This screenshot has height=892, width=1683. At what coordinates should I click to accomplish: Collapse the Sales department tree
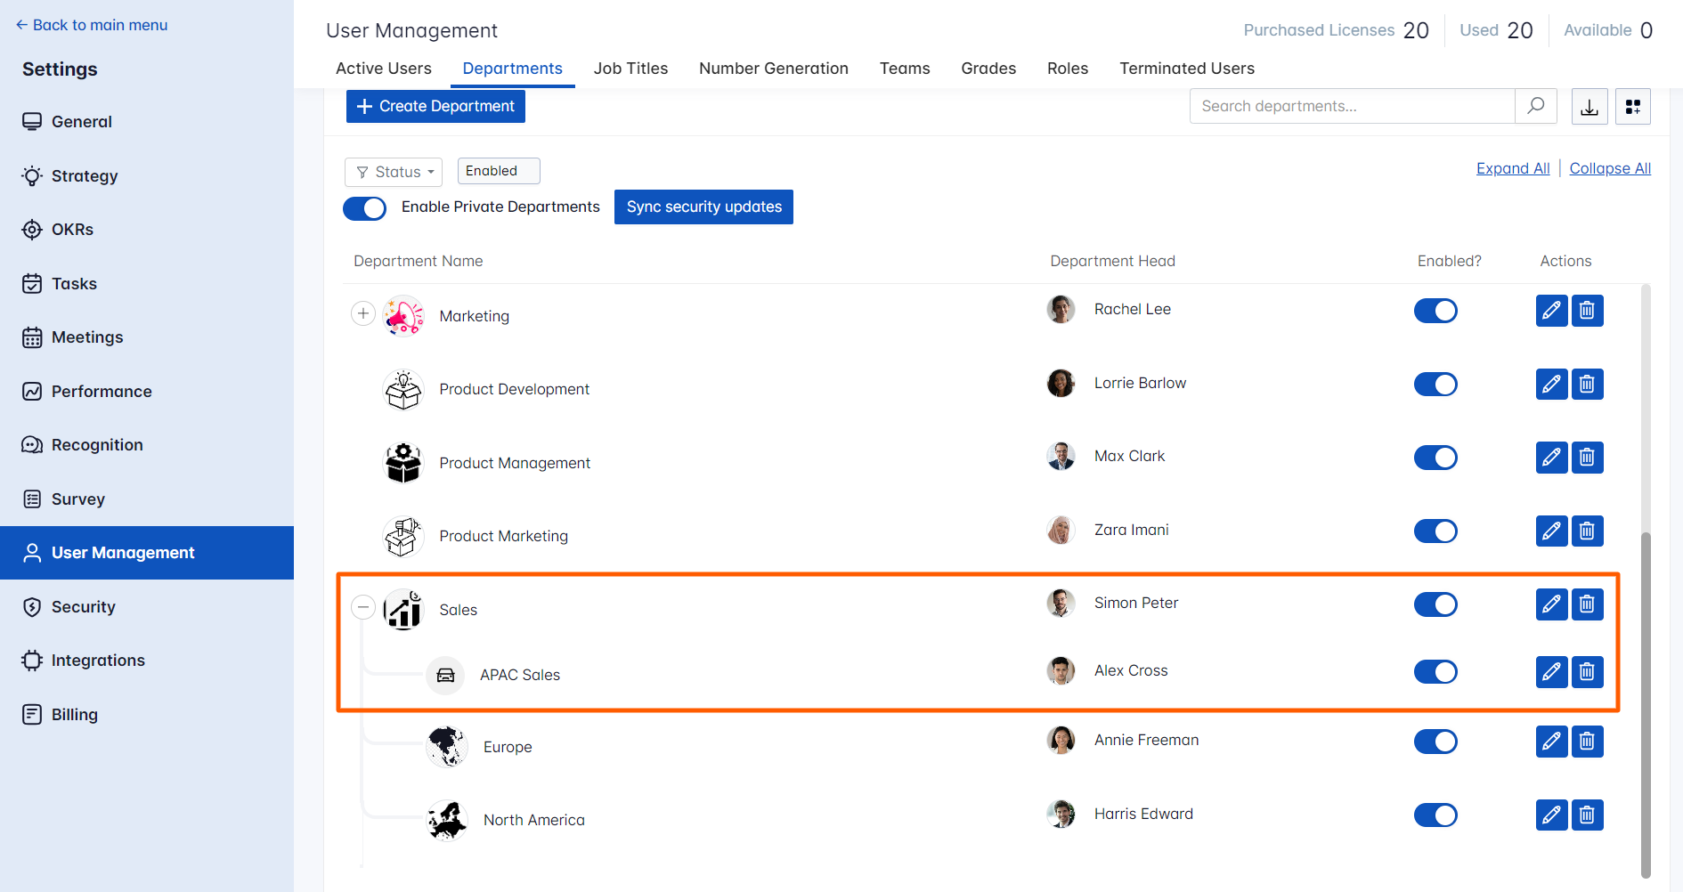coord(363,607)
